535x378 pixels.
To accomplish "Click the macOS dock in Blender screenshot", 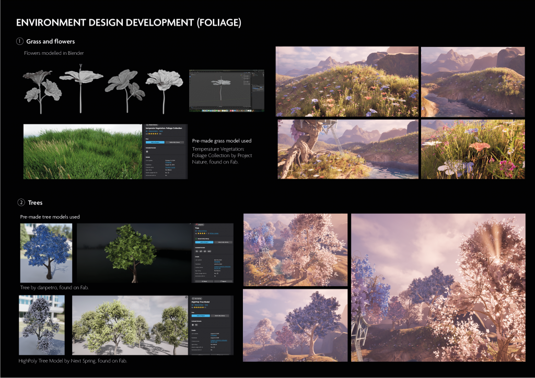I will click(226, 110).
